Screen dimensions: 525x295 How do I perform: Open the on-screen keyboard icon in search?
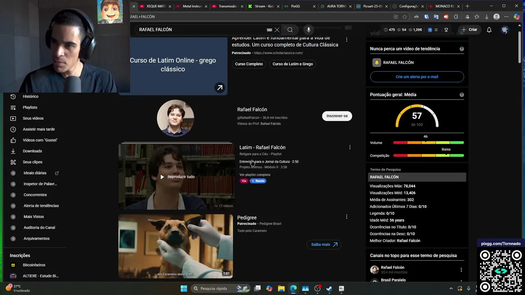[269, 30]
